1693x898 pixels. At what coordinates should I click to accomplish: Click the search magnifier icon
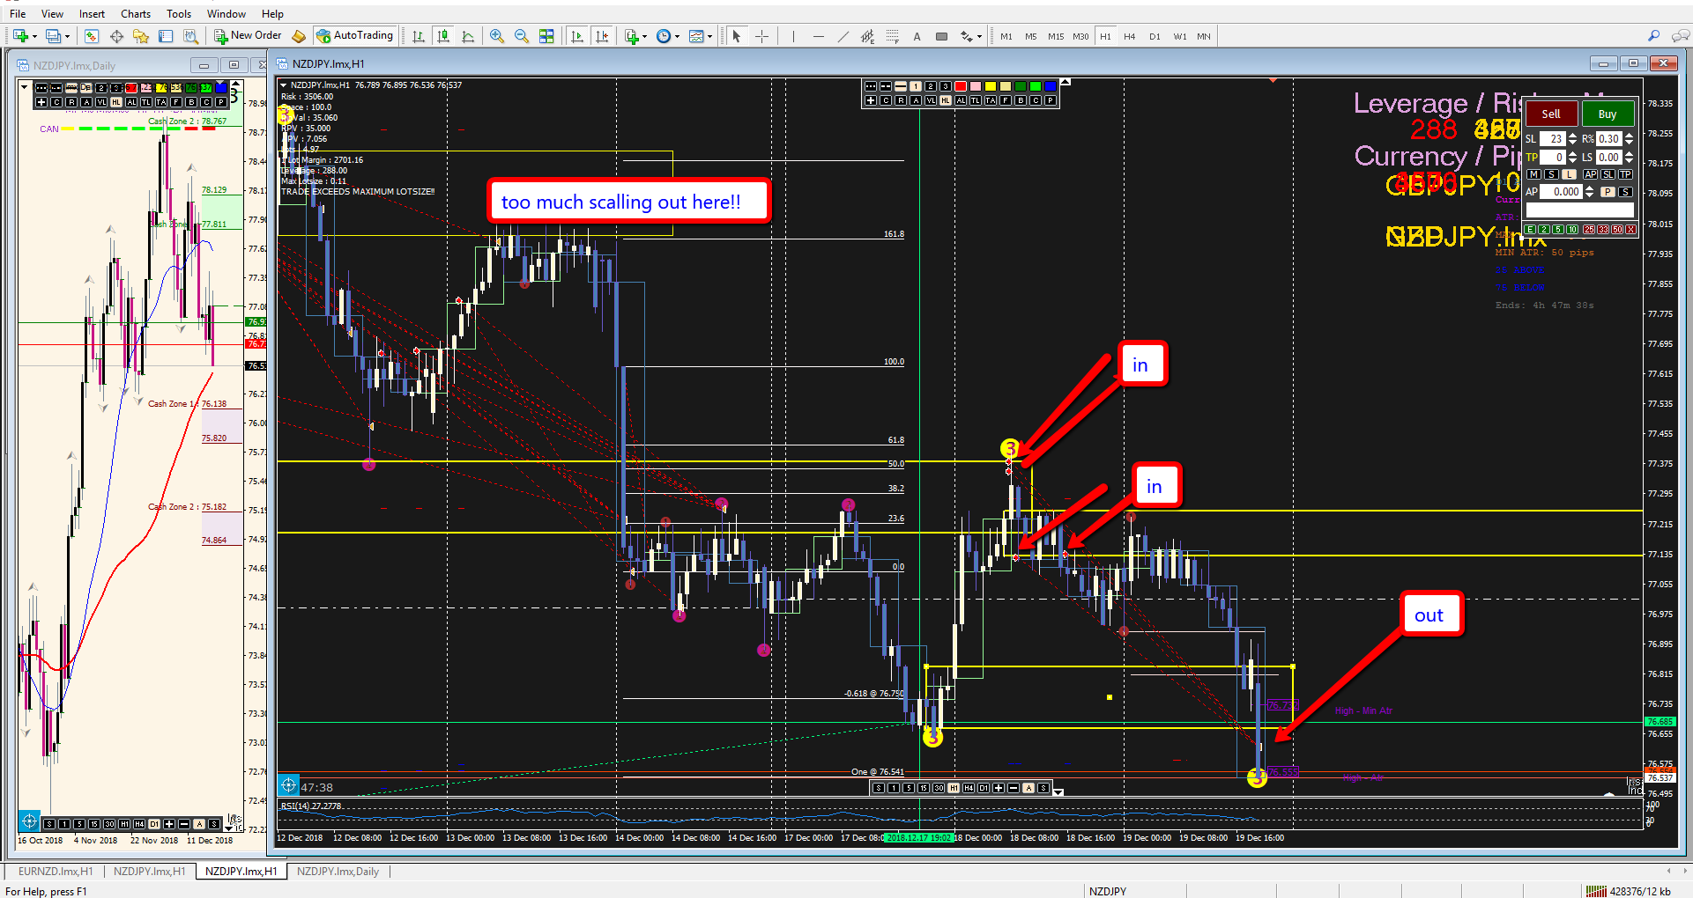[1654, 36]
